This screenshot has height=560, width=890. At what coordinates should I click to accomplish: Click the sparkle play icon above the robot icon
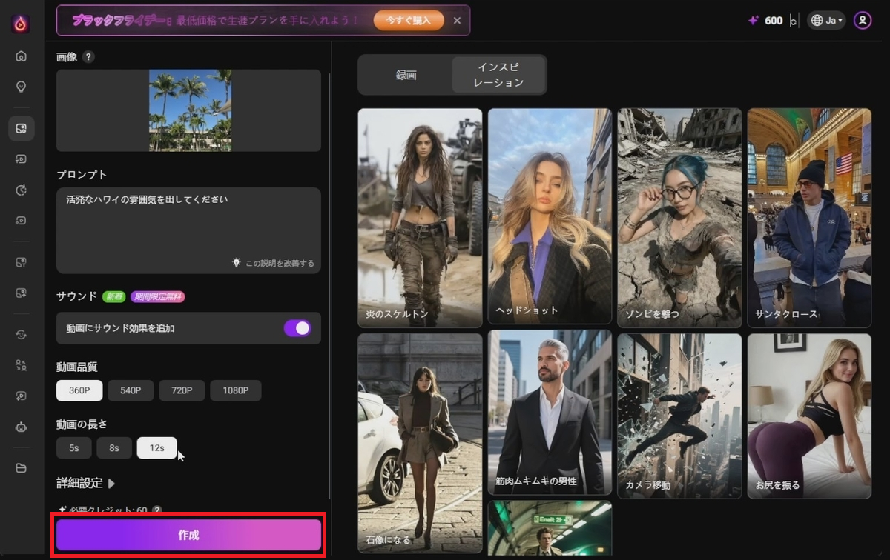(x=21, y=396)
